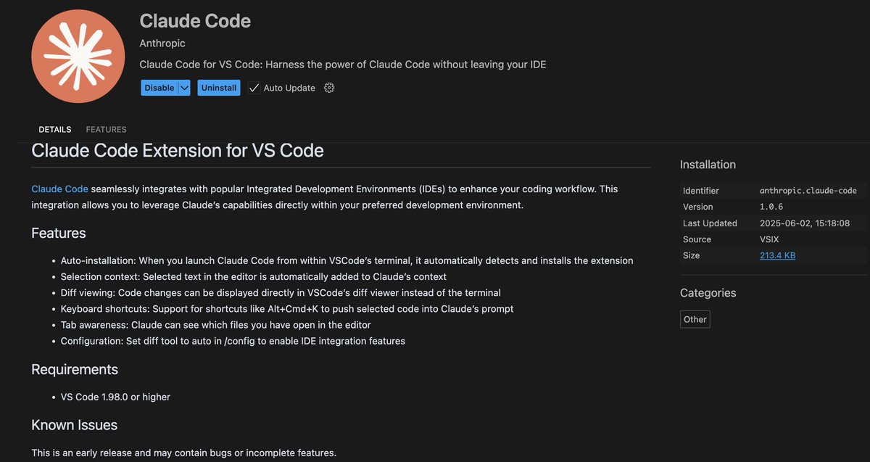Click the Diff viewing bullet item
The height and width of the screenshot is (462, 870).
coord(281,292)
